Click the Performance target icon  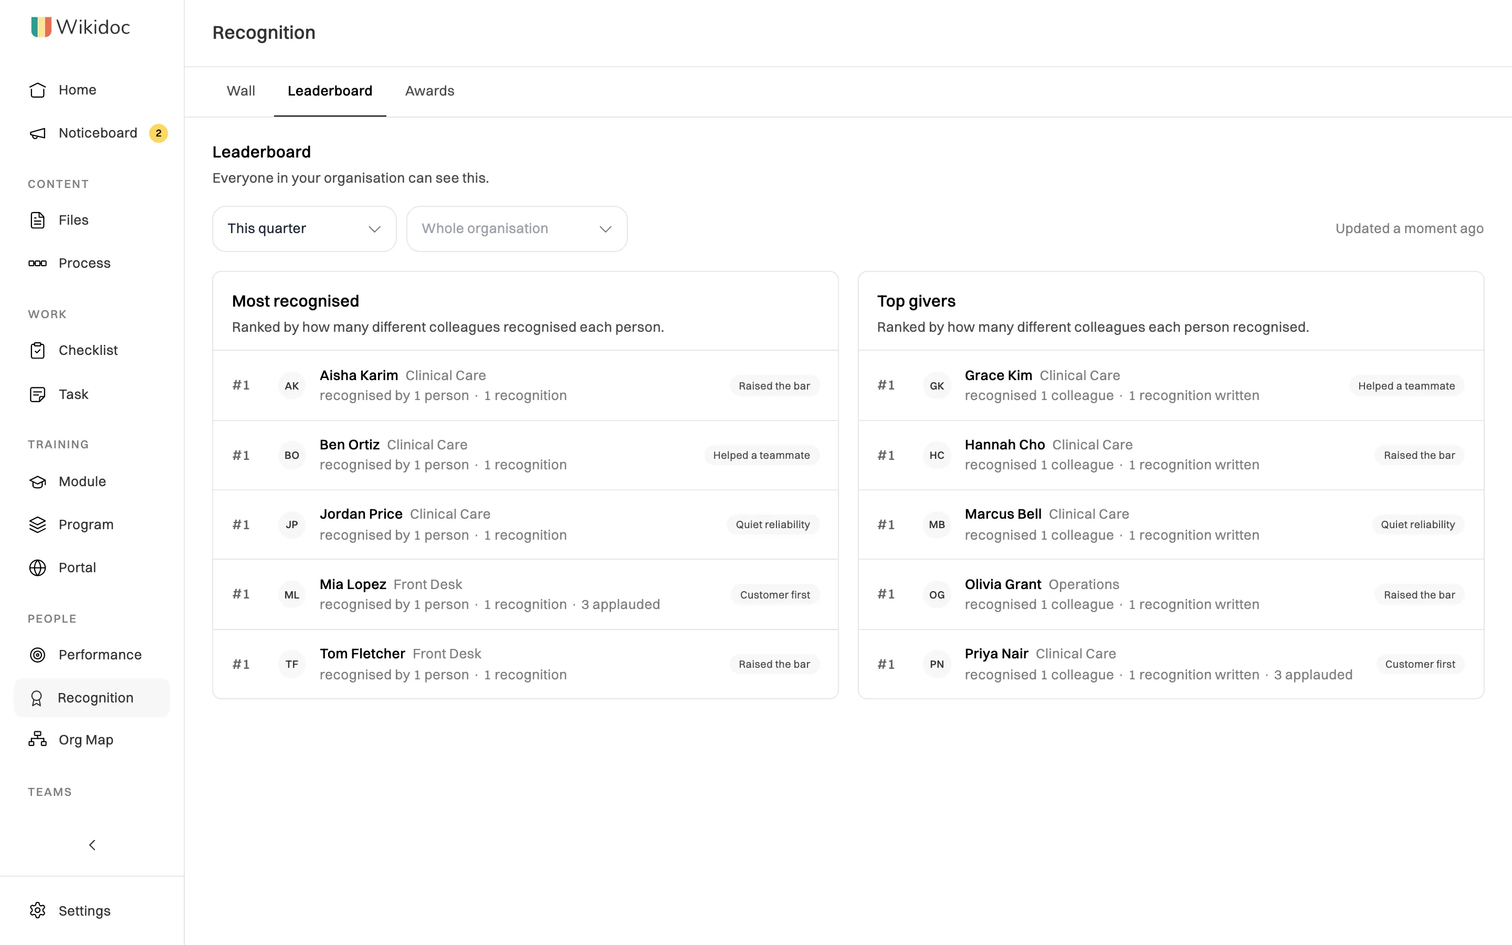pos(37,654)
